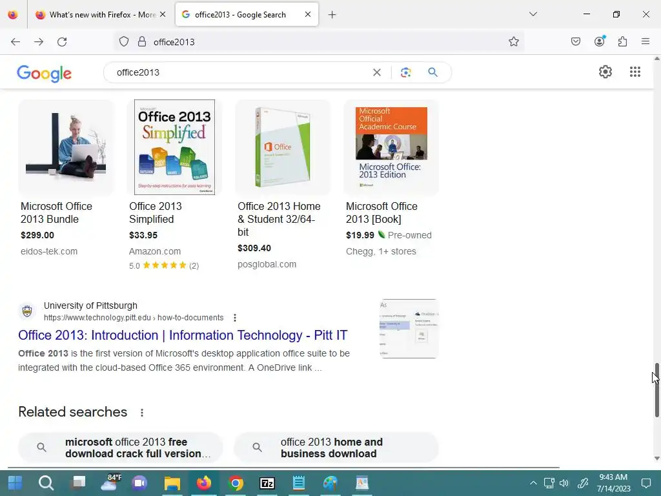Open the Google apps grid
The height and width of the screenshot is (496, 661).
635,72
